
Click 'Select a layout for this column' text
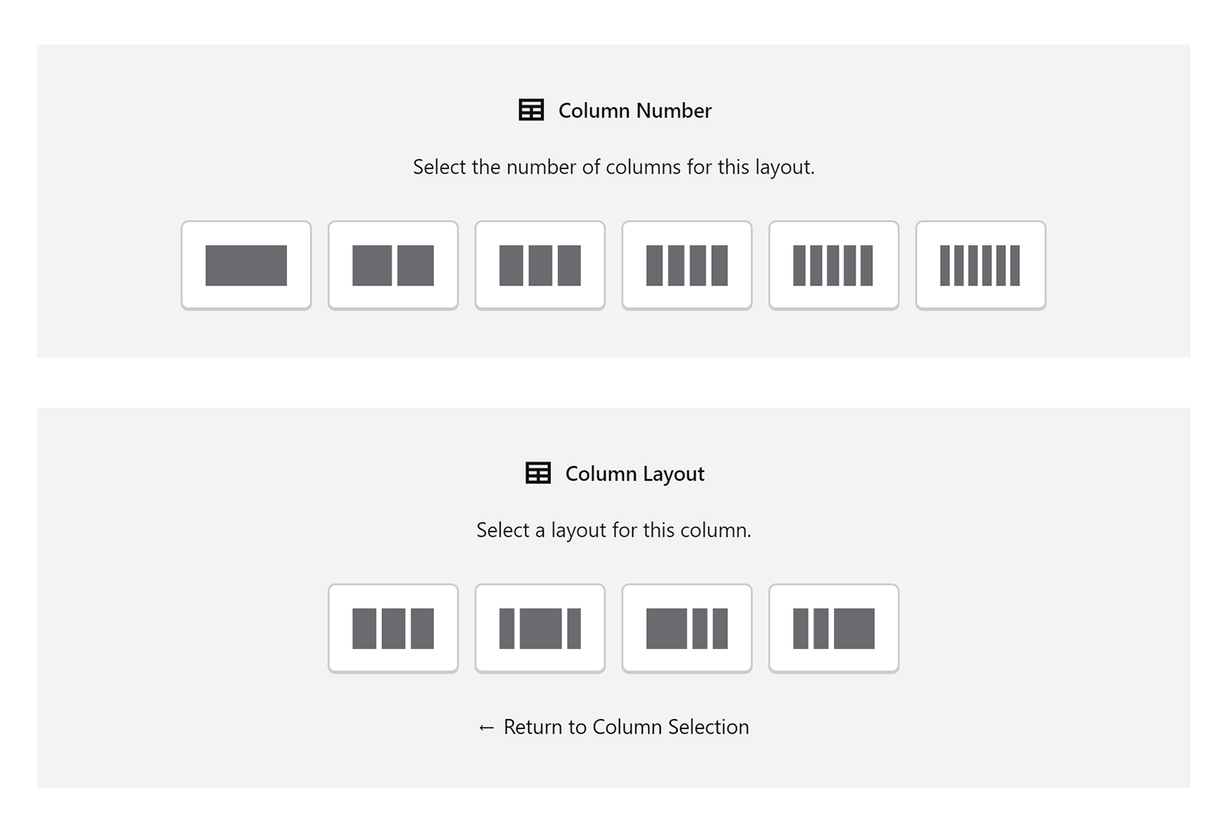tap(613, 530)
